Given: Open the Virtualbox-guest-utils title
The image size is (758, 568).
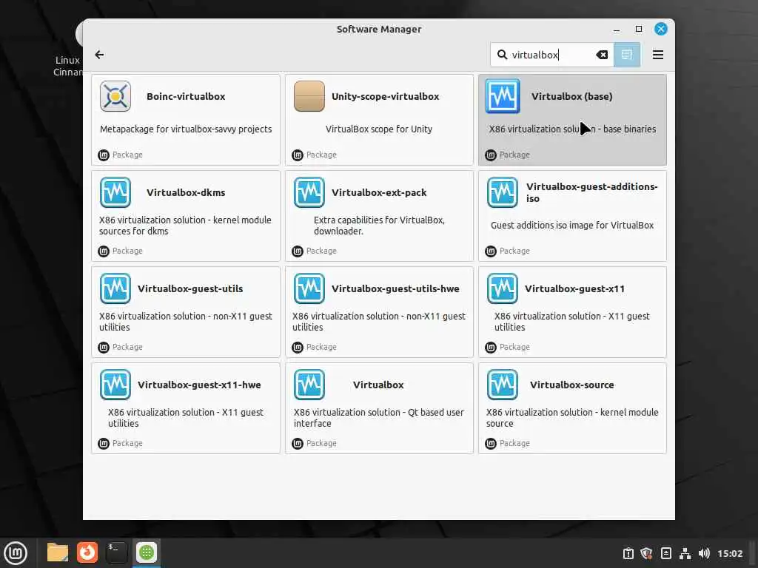Looking at the screenshot, I should 190,288.
